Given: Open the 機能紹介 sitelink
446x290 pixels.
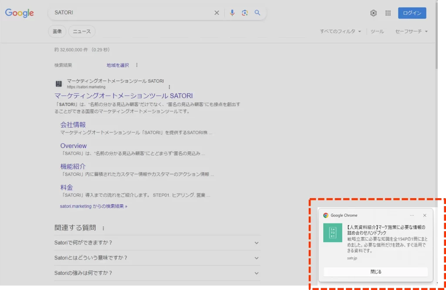Looking at the screenshot, I should [x=73, y=166].
